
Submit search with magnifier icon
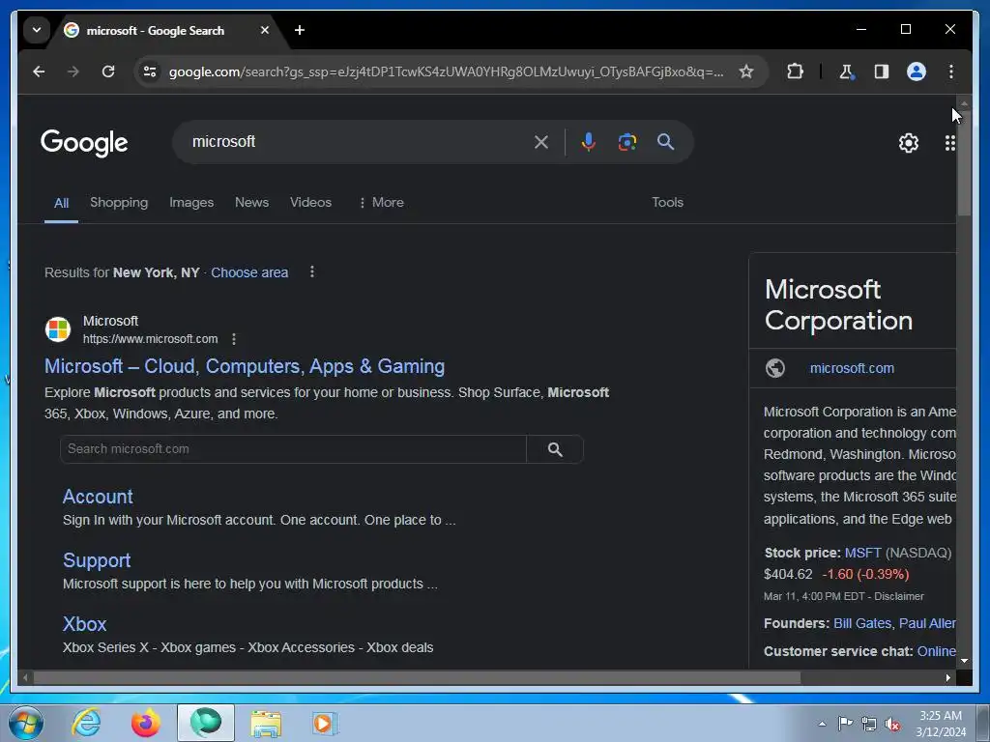[x=665, y=142]
